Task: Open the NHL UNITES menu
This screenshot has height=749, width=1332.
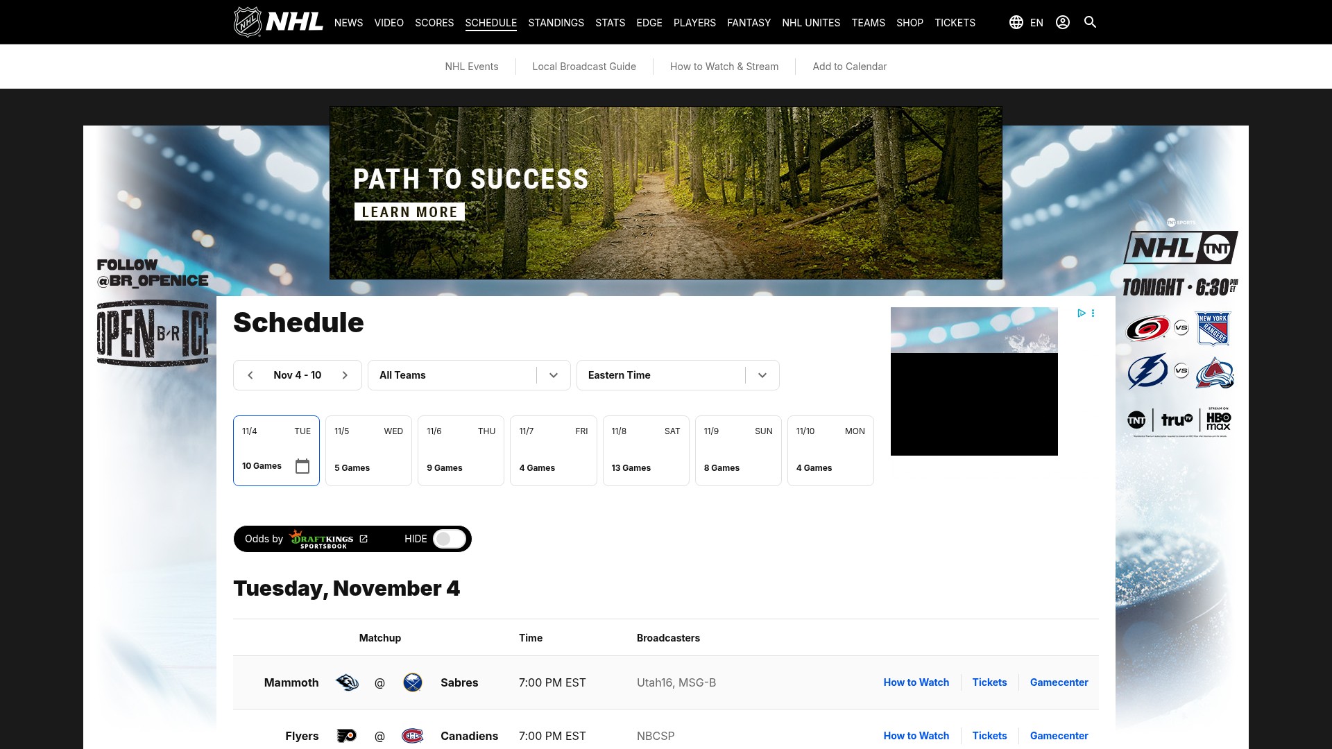Action: 811,23
